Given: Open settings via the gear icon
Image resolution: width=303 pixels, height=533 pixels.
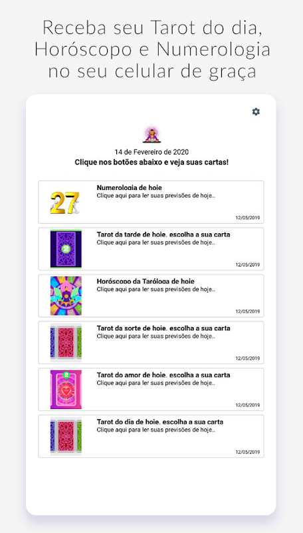Looking at the screenshot, I should pyautogui.click(x=256, y=111).
